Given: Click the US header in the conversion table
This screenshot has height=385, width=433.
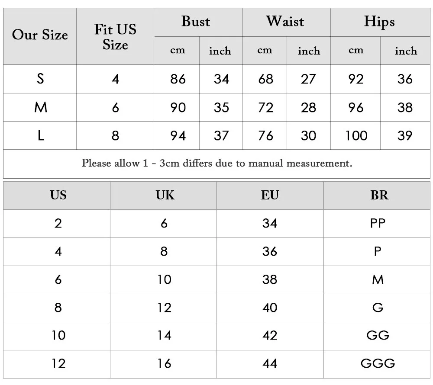Looking at the screenshot, I should (58, 196).
